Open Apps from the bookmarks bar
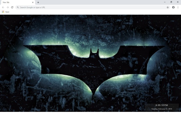The height and width of the screenshot is (113, 181). click(6, 12)
